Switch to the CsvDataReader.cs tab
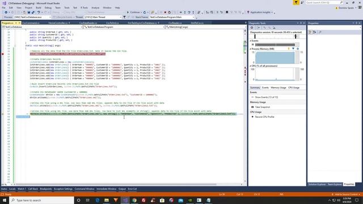 pos(88,23)
